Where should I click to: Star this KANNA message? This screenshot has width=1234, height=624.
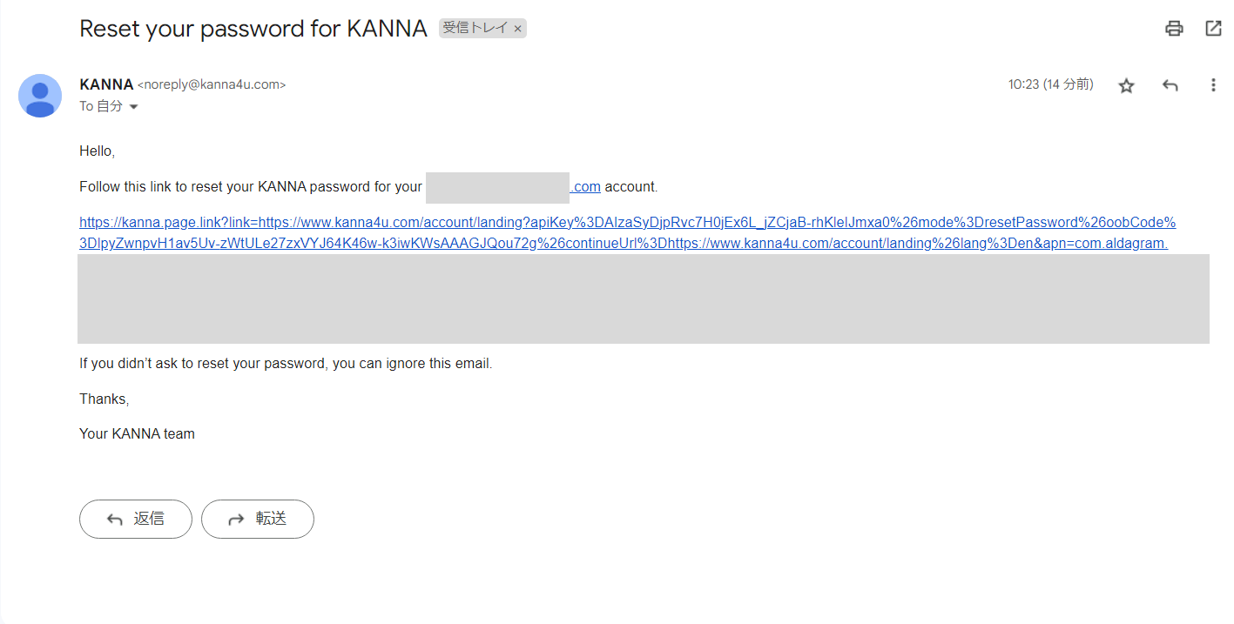tap(1126, 84)
